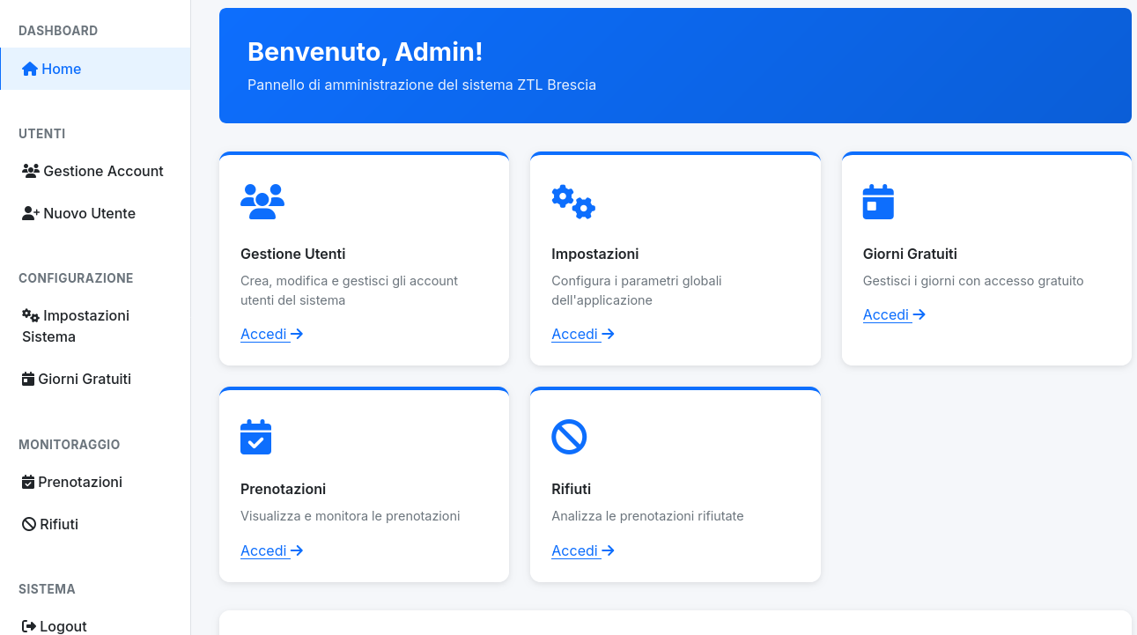This screenshot has width=1137, height=635.
Task: Click the Pannello di amministrazione subtitle text
Action: (422, 85)
